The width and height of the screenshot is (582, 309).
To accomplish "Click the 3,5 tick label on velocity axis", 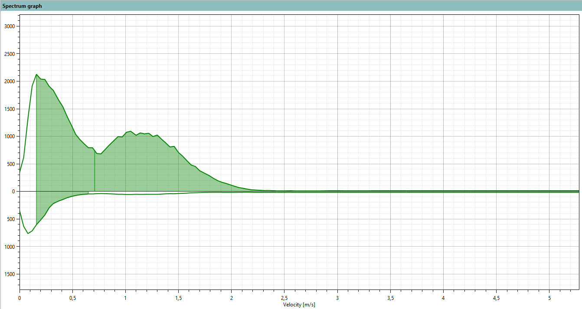I will click(390, 298).
